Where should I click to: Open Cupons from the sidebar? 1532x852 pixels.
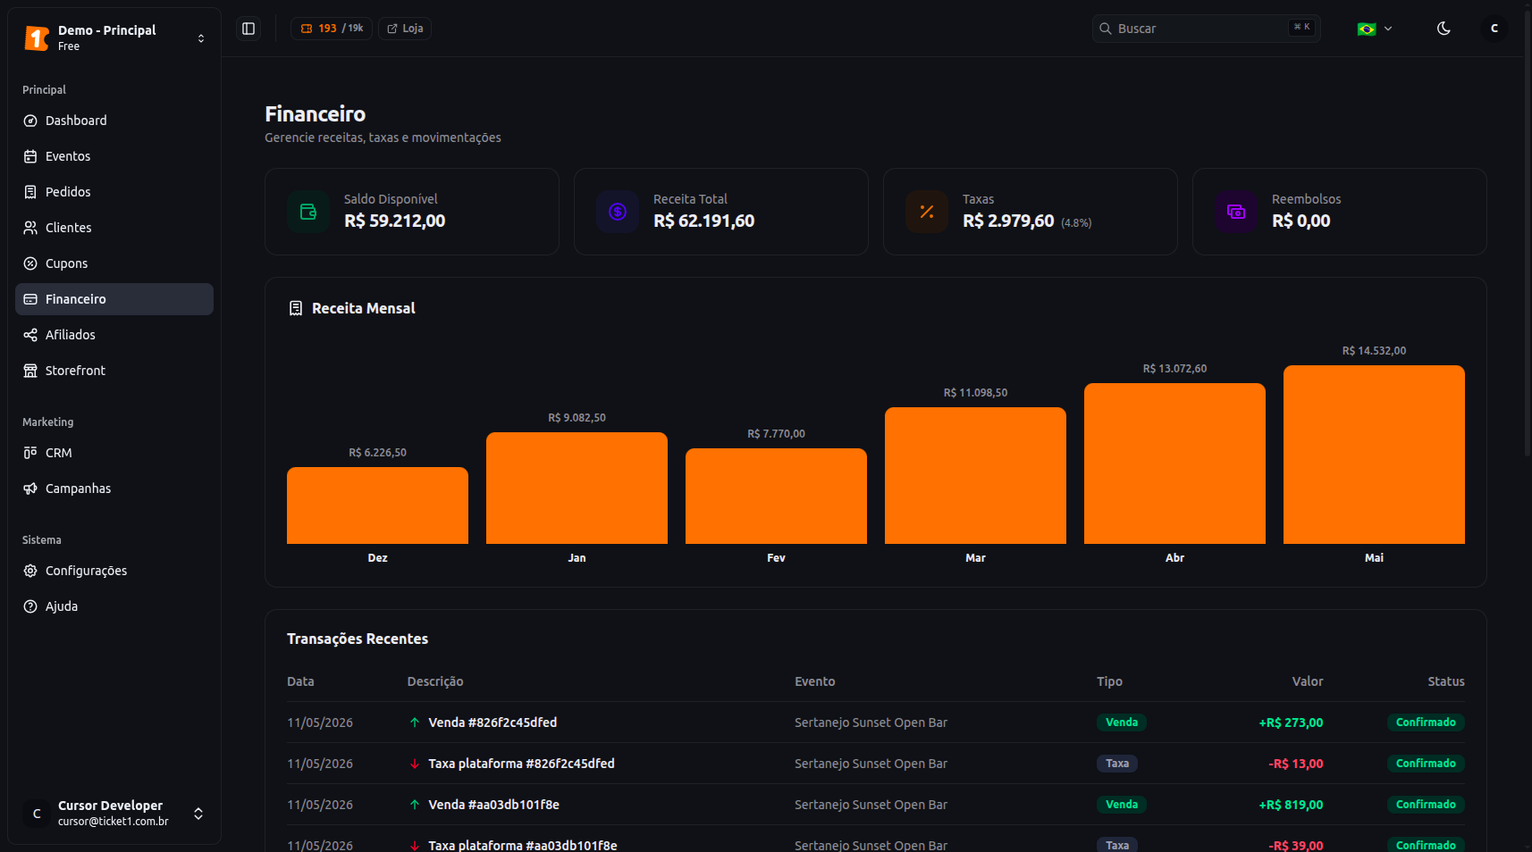click(114, 263)
